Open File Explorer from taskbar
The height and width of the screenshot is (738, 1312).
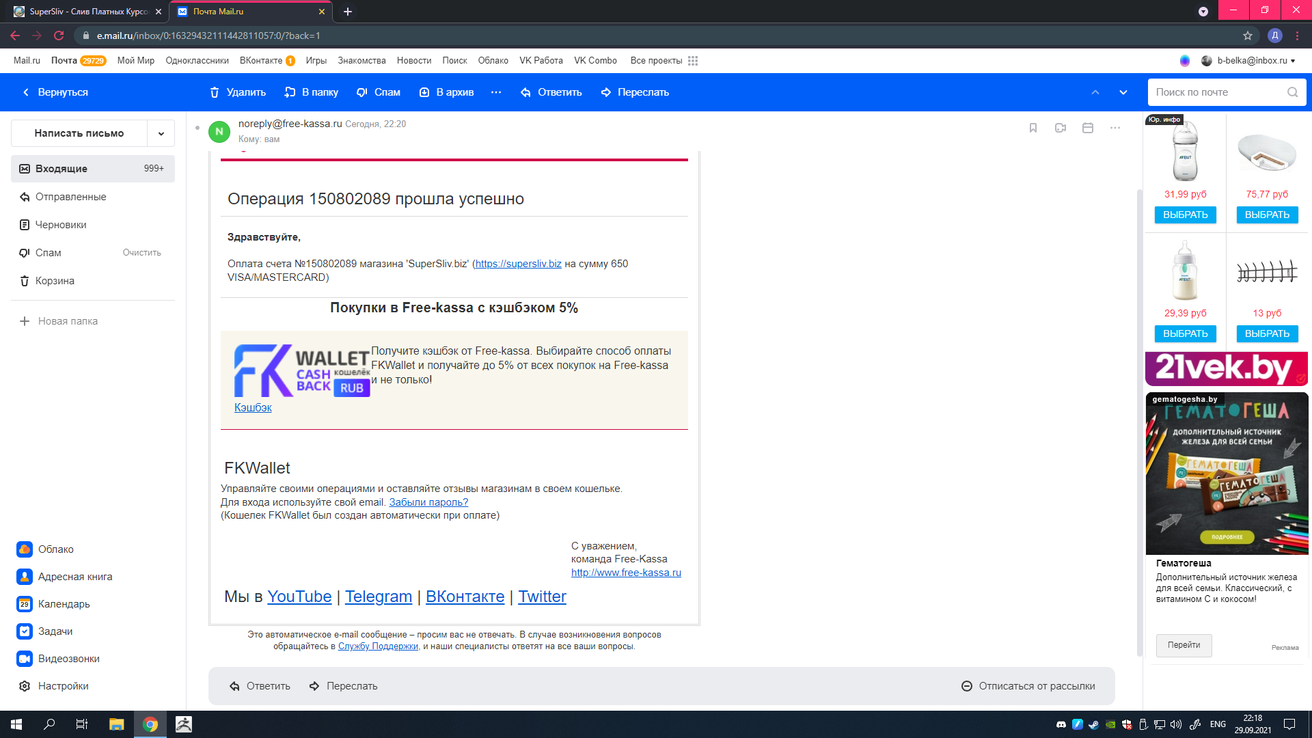click(x=117, y=724)
